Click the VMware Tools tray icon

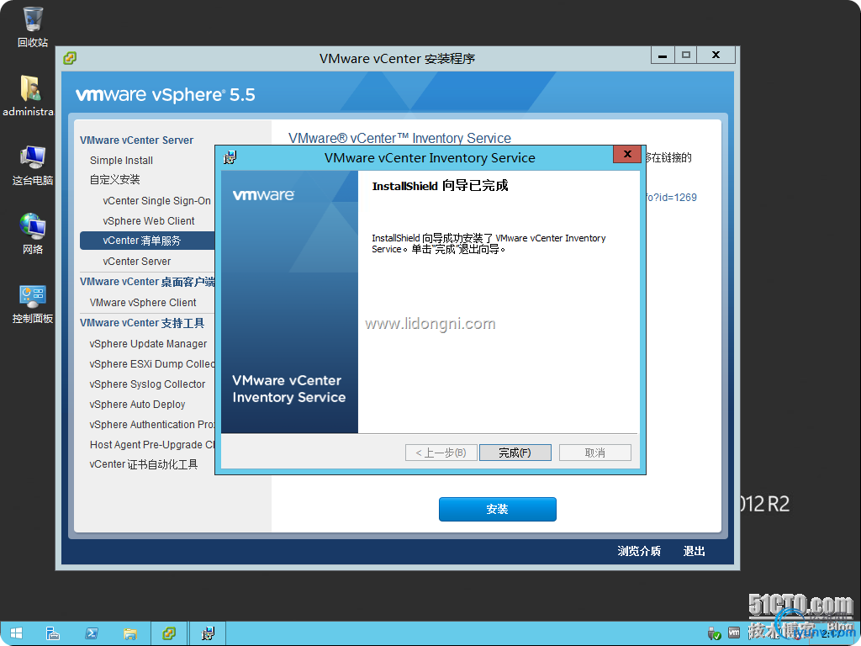point(733,633)
